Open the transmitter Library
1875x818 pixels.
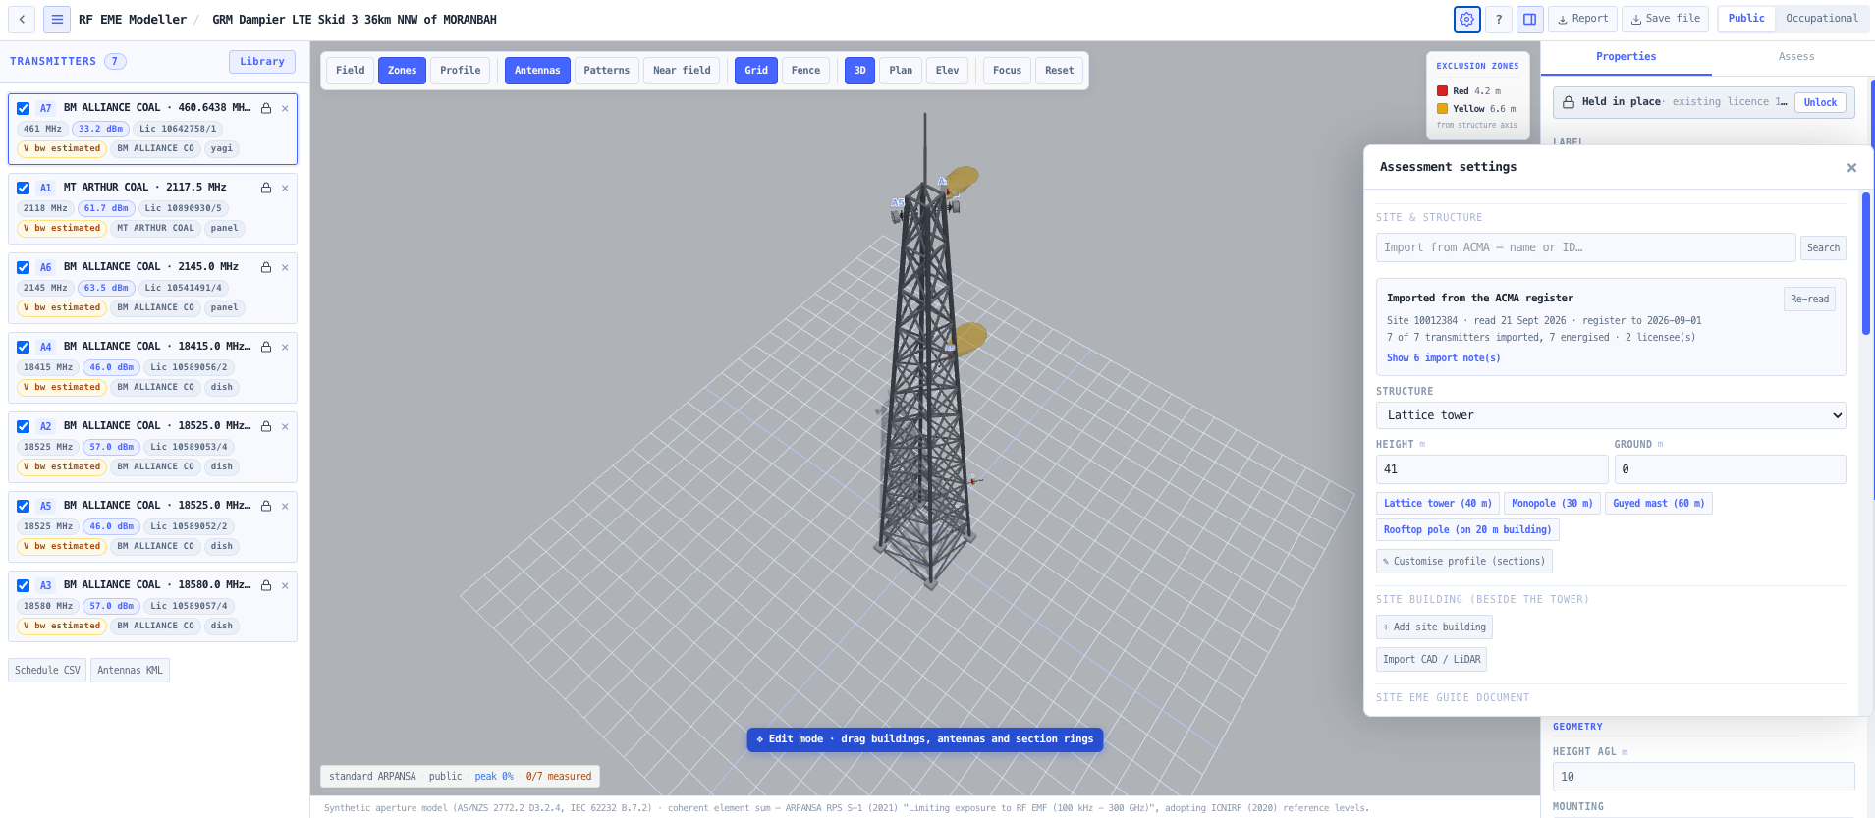click(x=262, y=62)
